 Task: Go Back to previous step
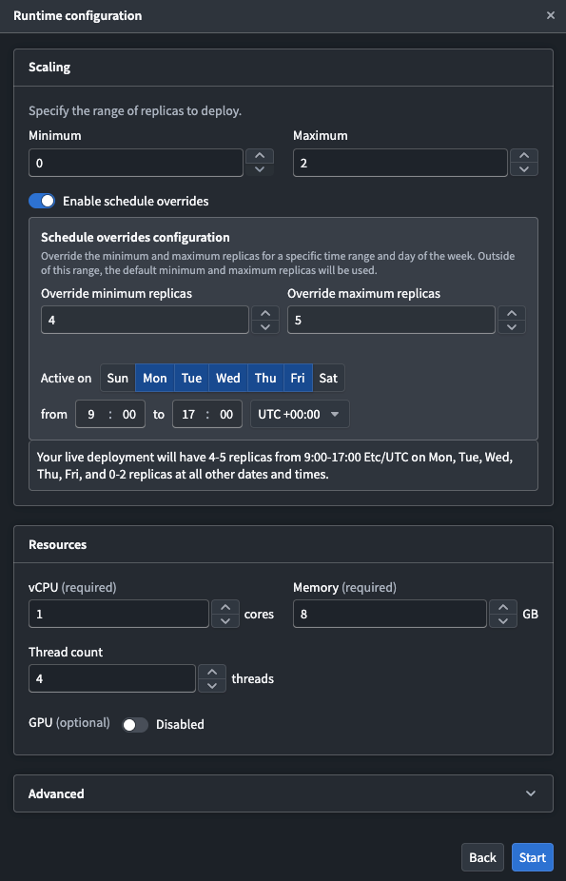[x=483, y=857]
